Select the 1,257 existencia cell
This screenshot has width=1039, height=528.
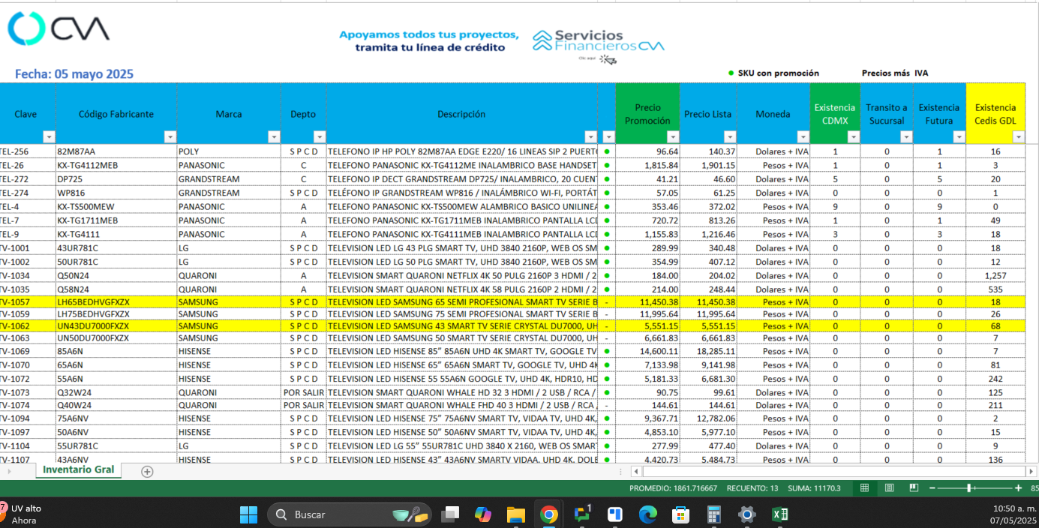click(x=995, y=275)
